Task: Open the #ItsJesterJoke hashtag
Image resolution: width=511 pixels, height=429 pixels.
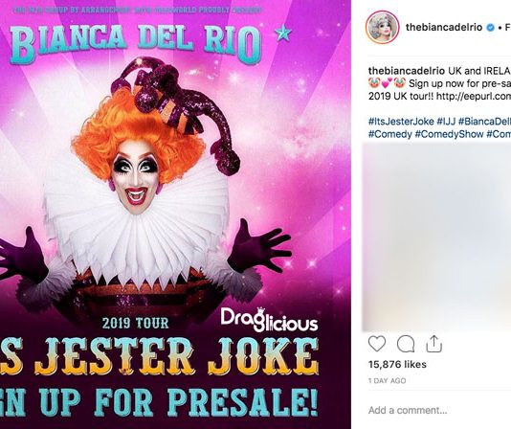Action: pyautogui.click(x=401, y=122)
